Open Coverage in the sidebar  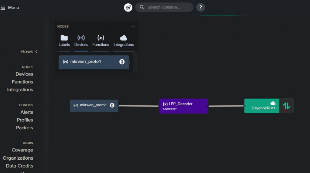click(22, 150)
